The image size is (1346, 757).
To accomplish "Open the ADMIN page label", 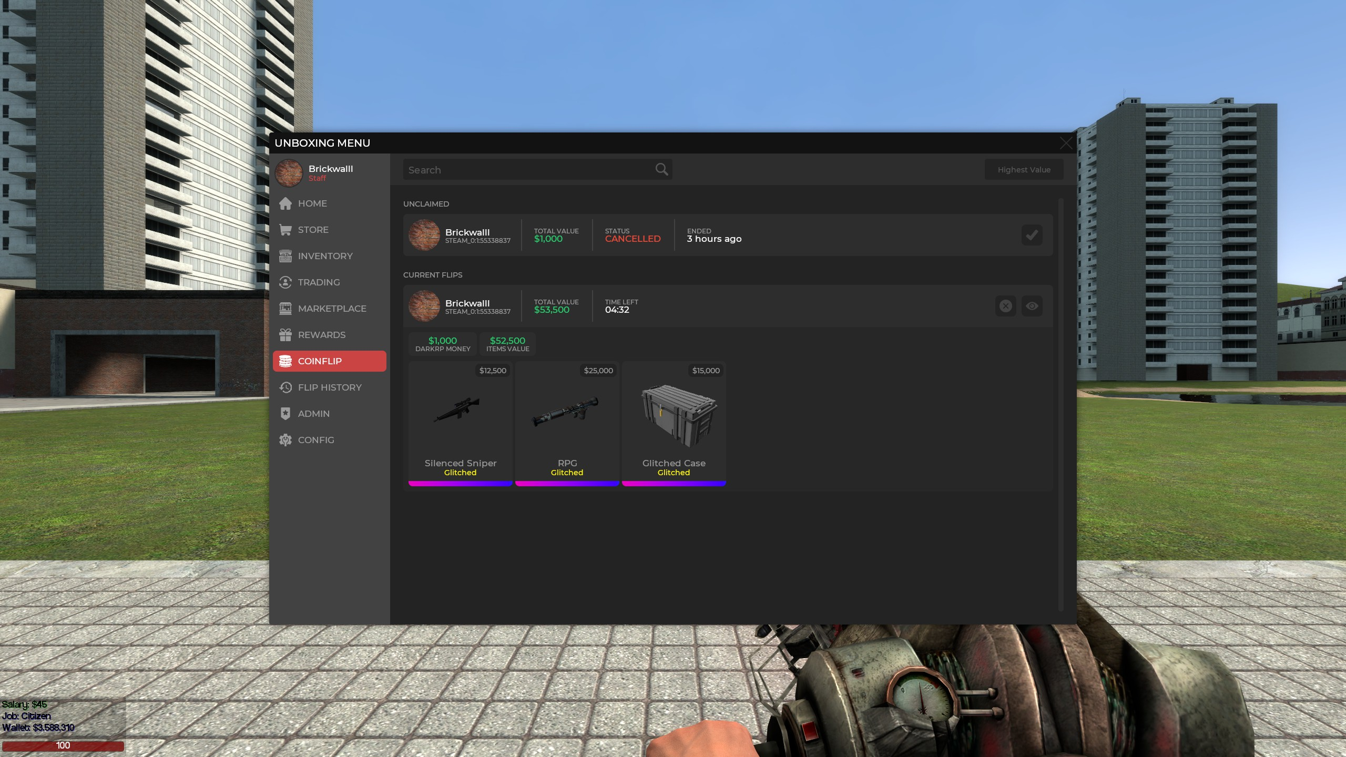I will pos(313,414).
